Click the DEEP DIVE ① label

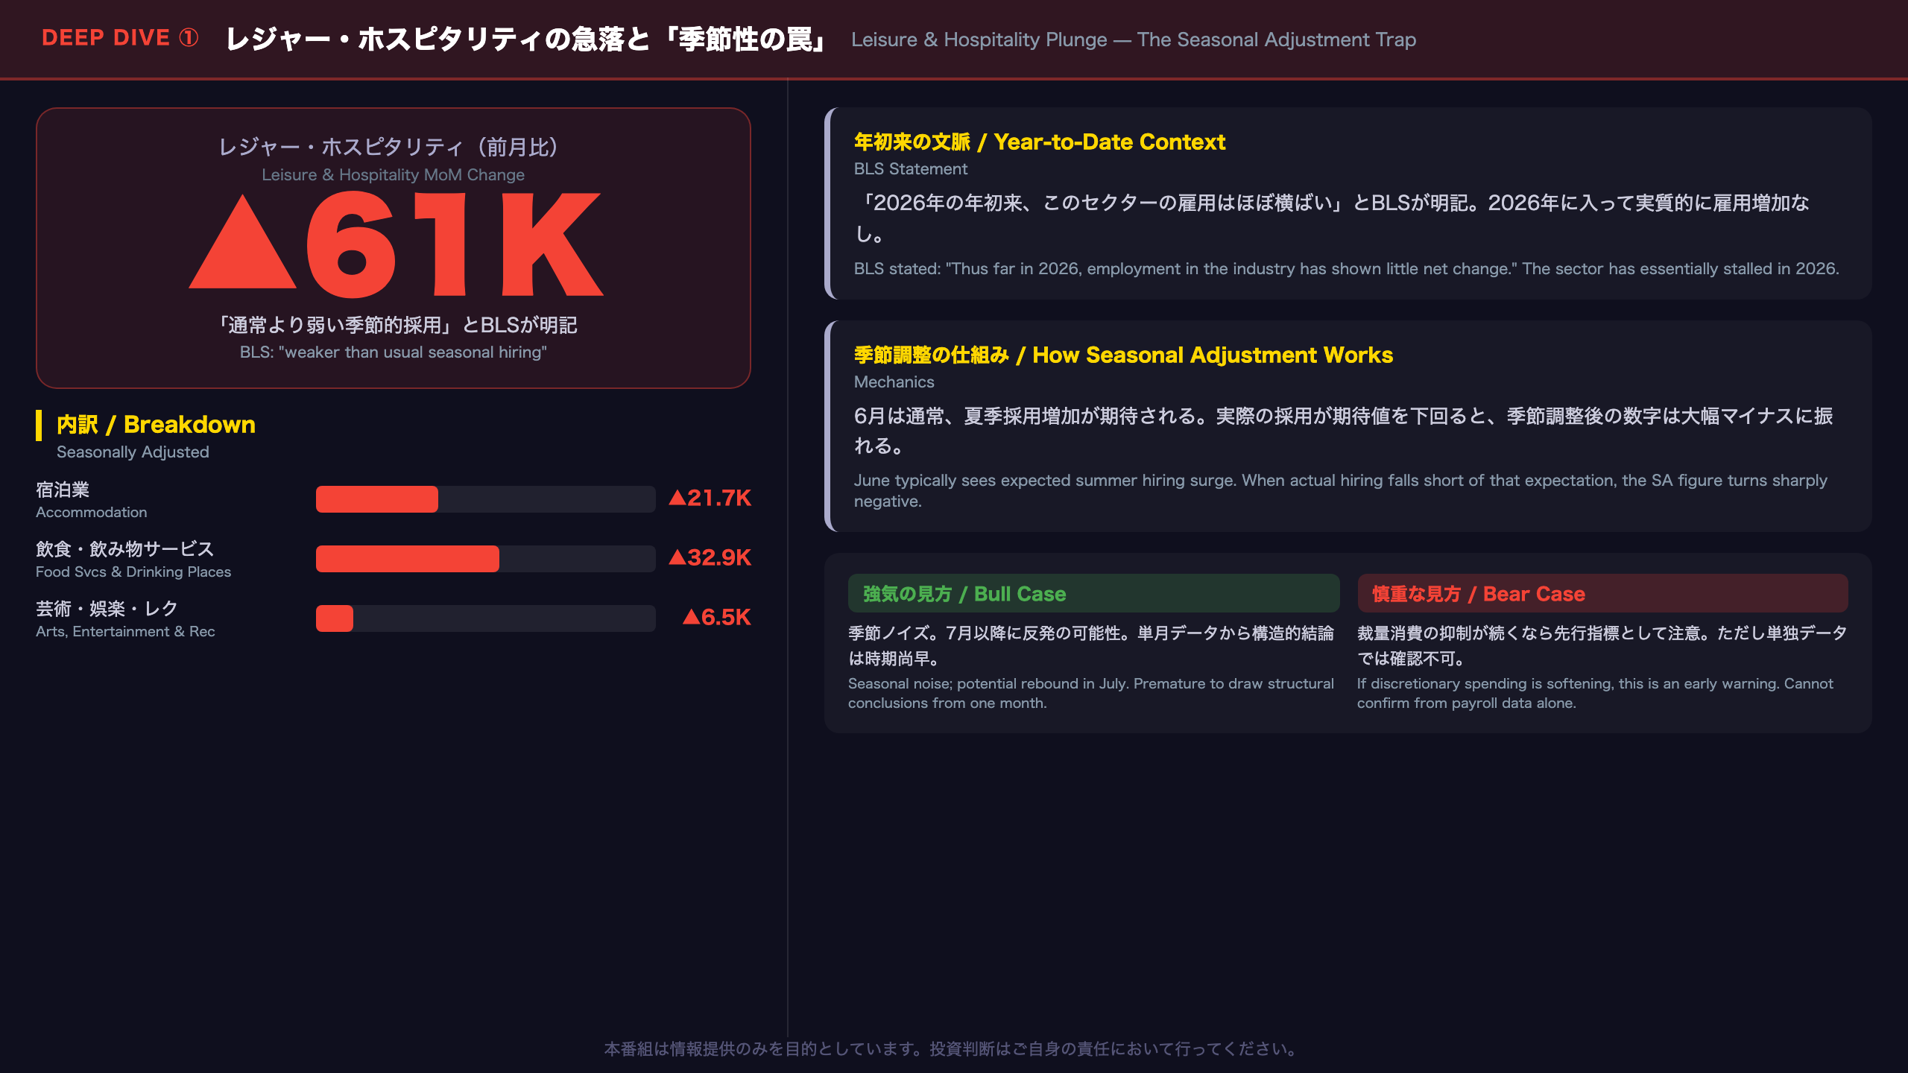click(x=120, y=38)
